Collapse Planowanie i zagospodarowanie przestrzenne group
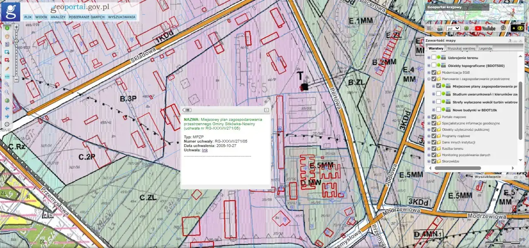Screen dimensions: 529x248 click(429, 79)
